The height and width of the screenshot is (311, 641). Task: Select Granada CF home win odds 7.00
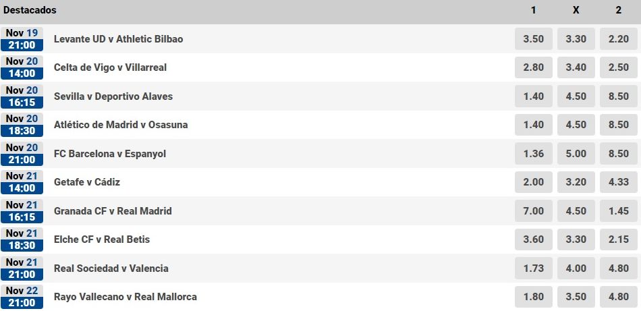pos(533,211)
